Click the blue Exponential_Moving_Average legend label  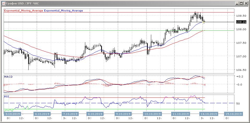[63, 11]
